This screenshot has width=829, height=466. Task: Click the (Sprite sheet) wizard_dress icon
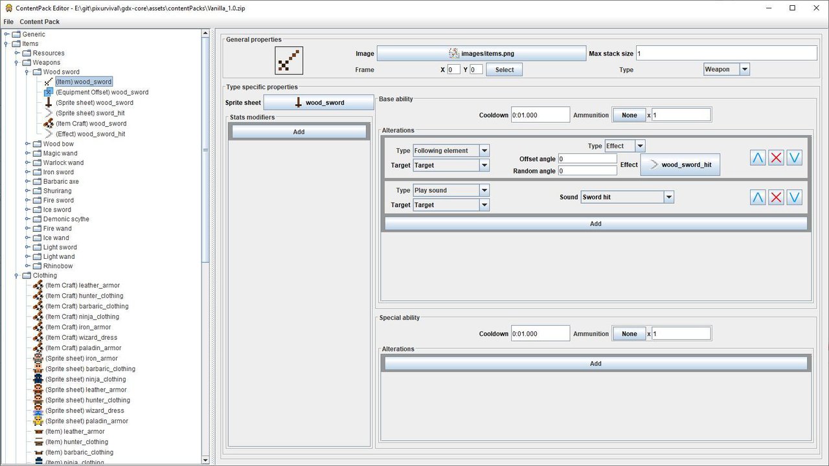(38, 410)
